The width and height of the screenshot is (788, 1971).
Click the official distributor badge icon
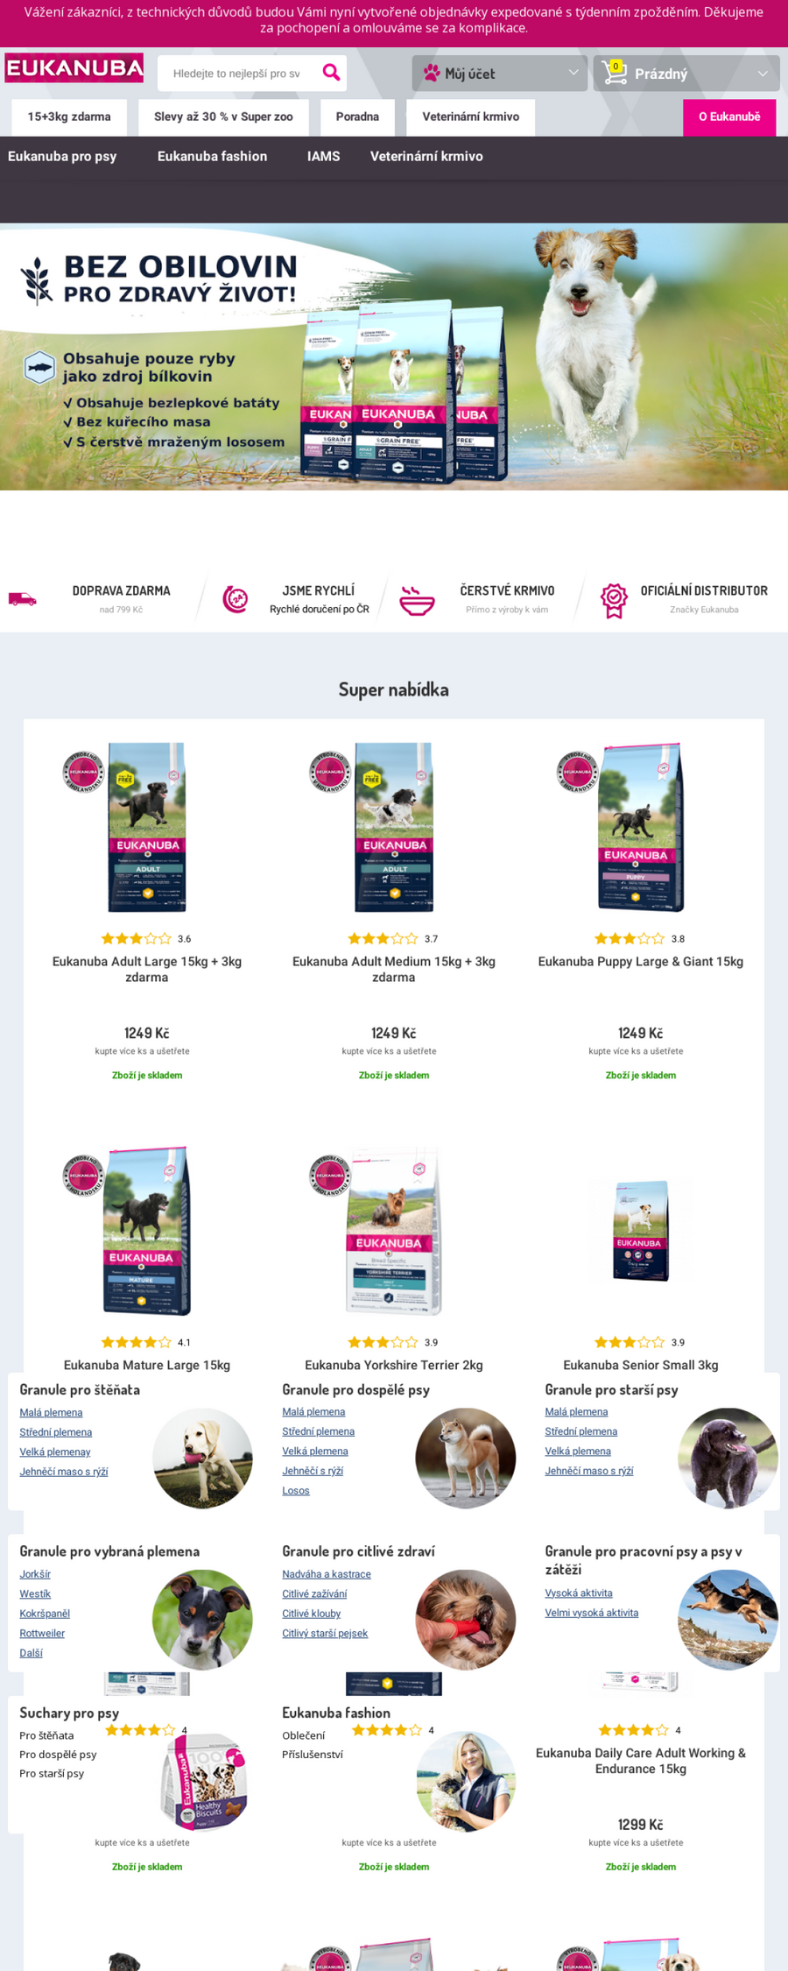pyautogui.click(x=614, y=600)
